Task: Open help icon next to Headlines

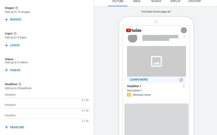Action: (x=20, y=84)
